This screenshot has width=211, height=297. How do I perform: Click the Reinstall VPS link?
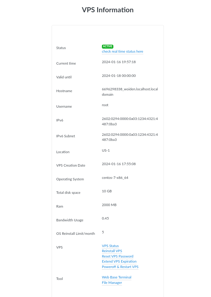coord(112,251)
